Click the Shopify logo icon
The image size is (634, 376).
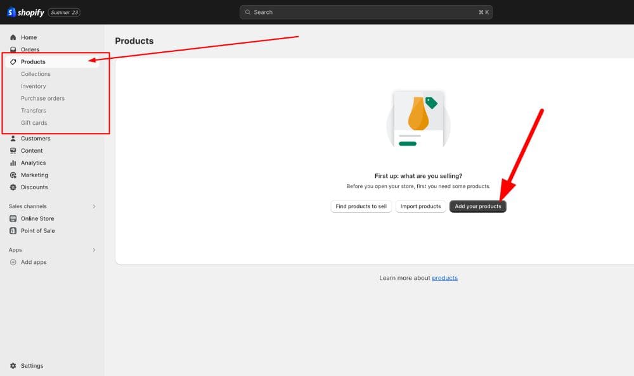[x=11, y=12]
